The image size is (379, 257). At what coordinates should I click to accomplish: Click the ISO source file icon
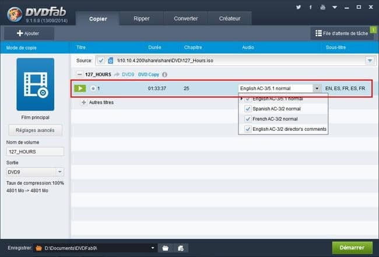110,61
